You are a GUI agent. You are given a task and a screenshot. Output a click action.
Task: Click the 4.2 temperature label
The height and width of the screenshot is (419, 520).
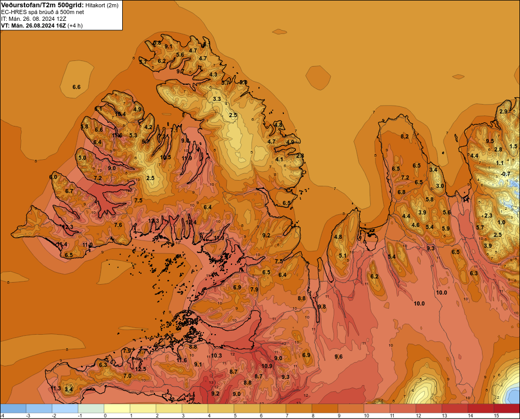(x=148, y=127)
